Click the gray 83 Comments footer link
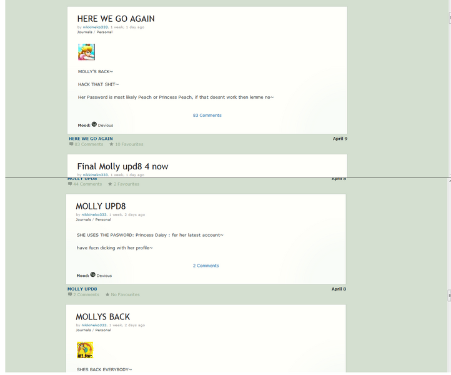 click(89, 144)
